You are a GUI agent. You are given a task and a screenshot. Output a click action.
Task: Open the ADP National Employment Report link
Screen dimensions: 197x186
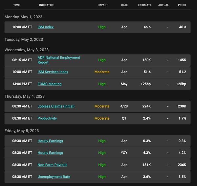coord(59,60)
